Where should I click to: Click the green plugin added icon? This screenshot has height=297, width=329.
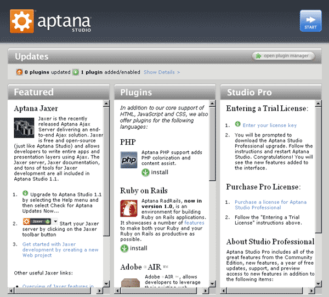76,72
